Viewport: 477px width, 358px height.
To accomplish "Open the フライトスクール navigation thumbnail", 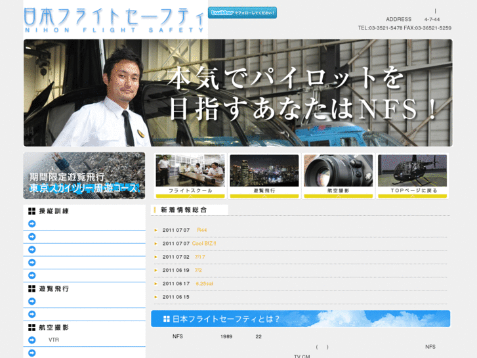I will click(190, 176).
